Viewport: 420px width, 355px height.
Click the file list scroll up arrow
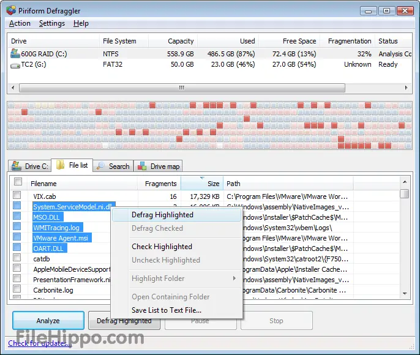tap(405, 182)
